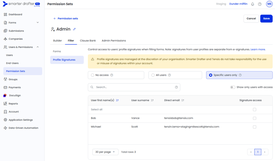Select Specific users only radio option
Screen dimensions: 275x161
pyautogui.click(x=211, y=75)
